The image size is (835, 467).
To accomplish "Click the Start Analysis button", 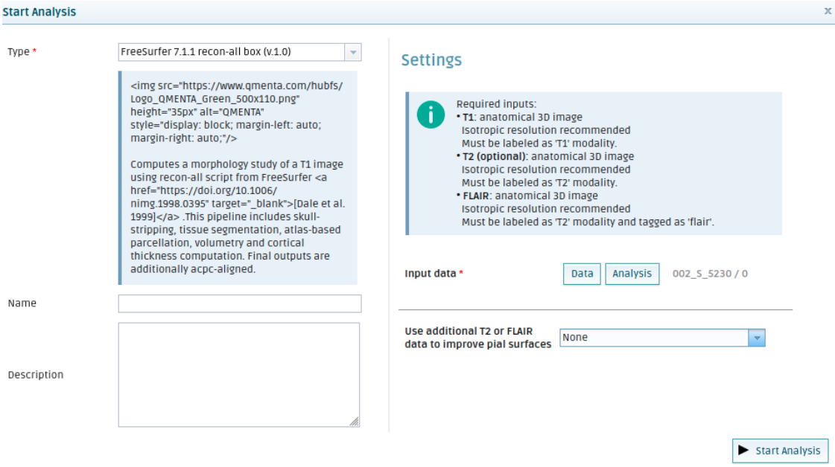I will coord(780,451).
